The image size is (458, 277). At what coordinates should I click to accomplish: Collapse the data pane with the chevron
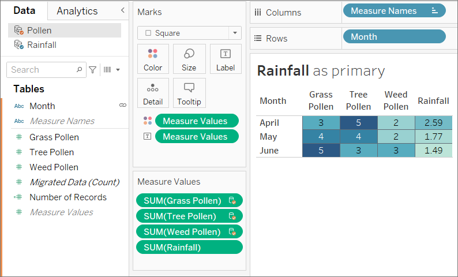pos(123,10)
